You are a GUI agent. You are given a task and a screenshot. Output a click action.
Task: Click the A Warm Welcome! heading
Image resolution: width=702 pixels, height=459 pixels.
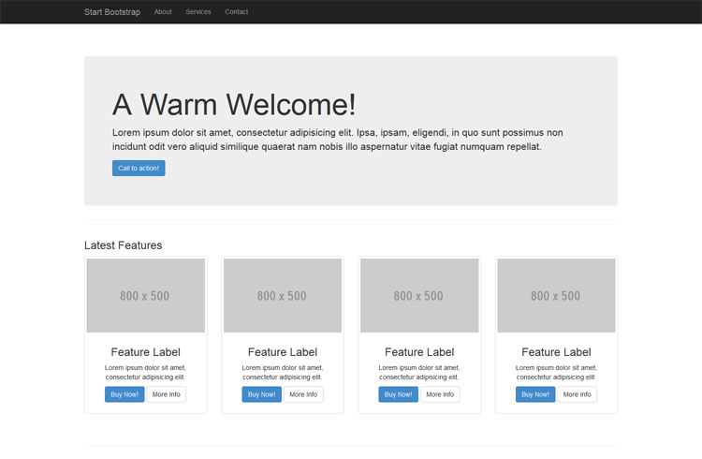(x=234, y=105)
